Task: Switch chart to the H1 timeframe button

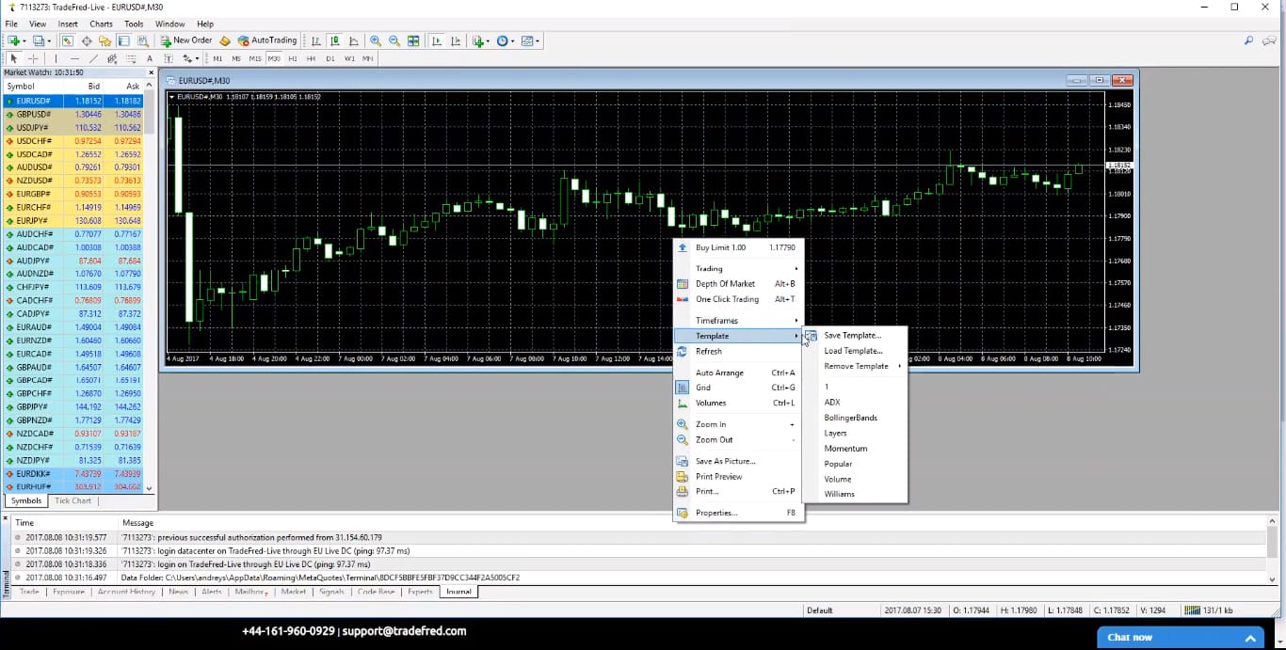Action: click(x=293, y=58)
